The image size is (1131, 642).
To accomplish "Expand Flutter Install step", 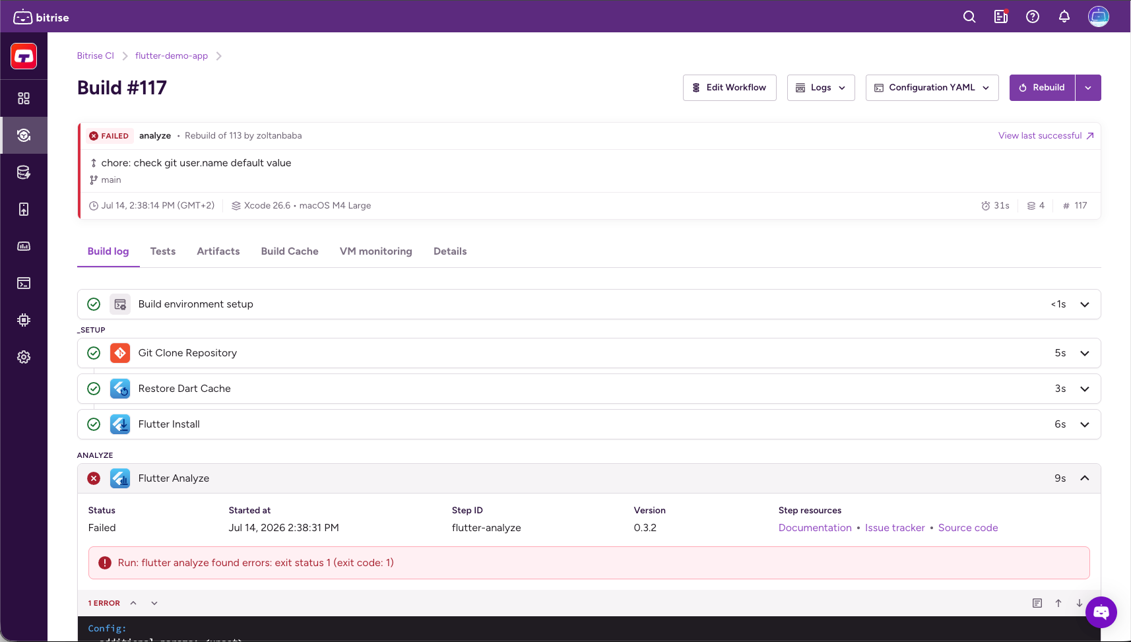I will coord(1085,424).
